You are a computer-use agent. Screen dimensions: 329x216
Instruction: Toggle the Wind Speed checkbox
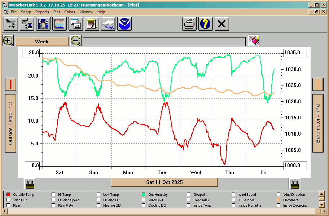point(234,195)
